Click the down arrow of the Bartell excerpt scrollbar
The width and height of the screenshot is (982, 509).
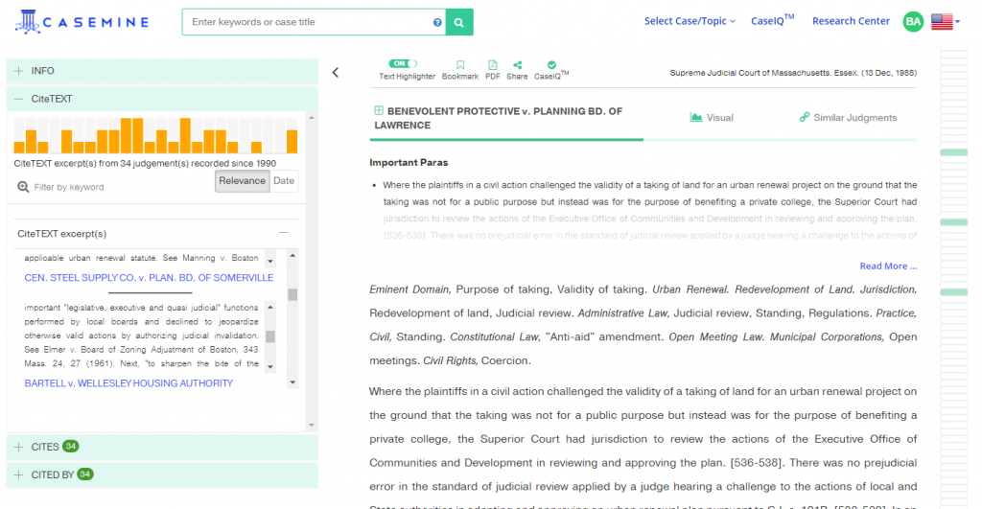270,367
